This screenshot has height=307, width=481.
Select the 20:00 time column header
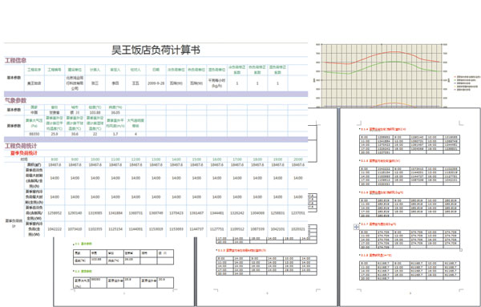coord(298,160)
